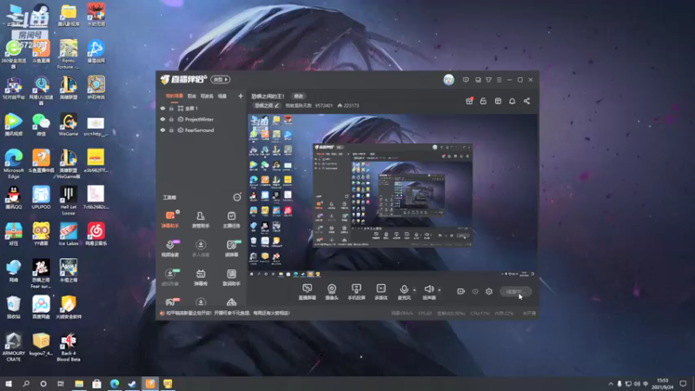Add a 摄像头 camera source
This screenshot has width=695, height=391.
click(x=332, y=292)
